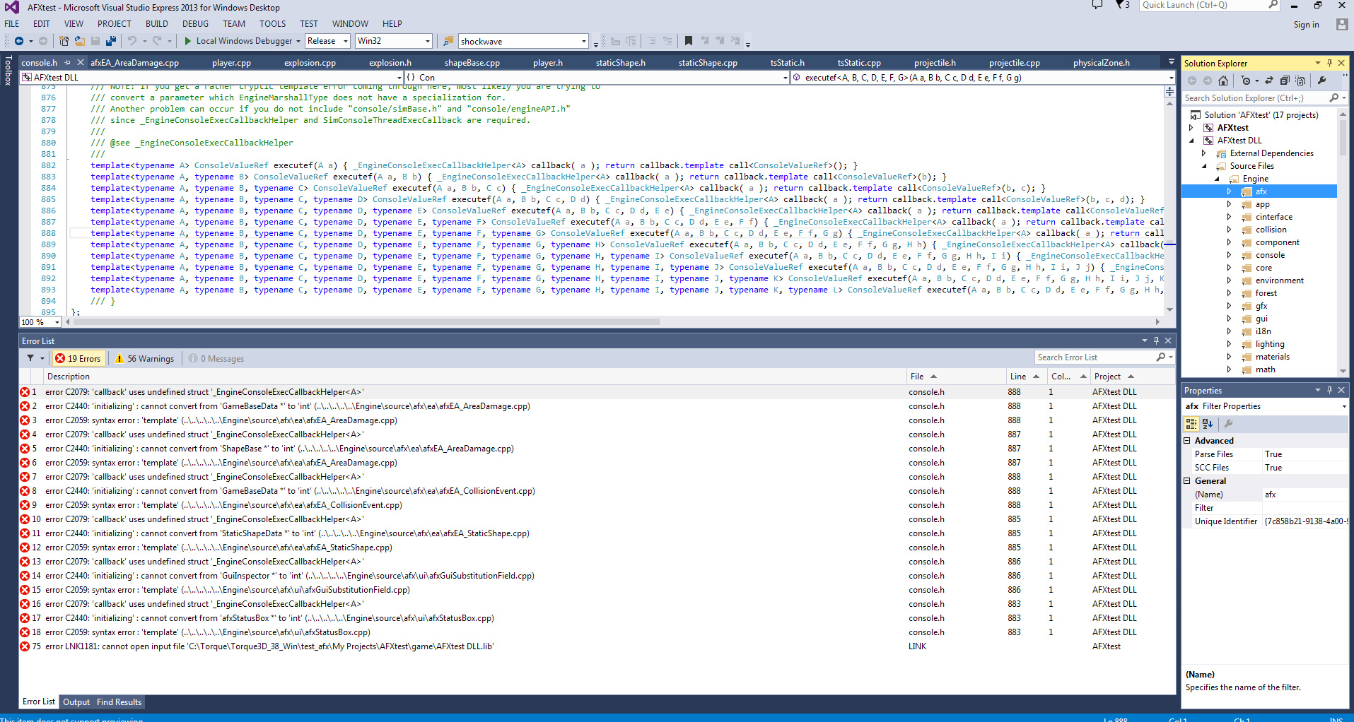Click the account avatar icon near Sign in
Screen dimensions: 1354x722
(x=1342, y=24)
